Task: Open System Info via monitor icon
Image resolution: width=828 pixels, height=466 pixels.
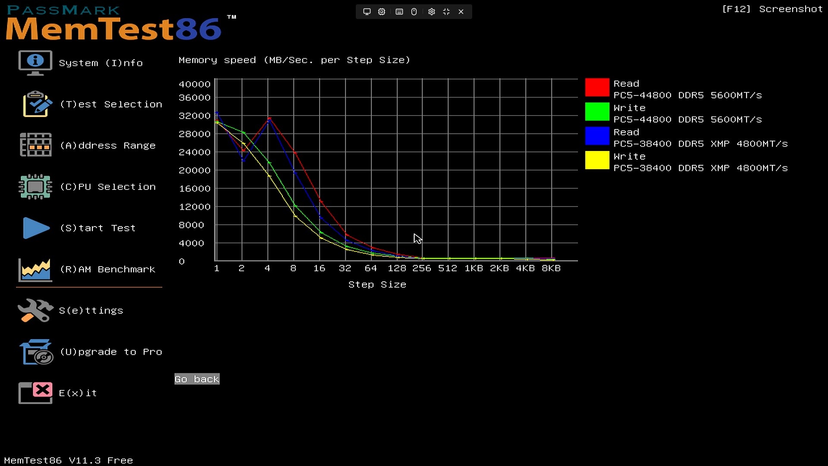Action: [x=35, y=63]
